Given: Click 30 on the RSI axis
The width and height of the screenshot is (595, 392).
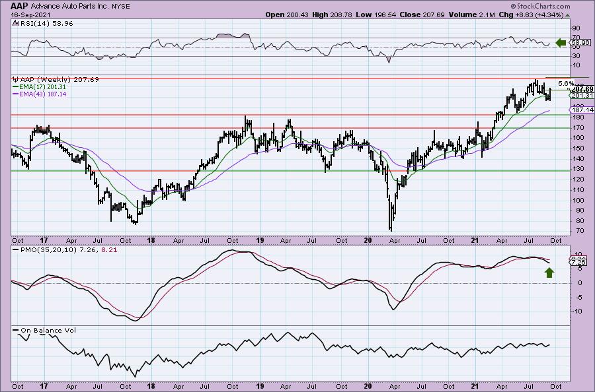Looking at the screenshot, I should coord(576,56).
